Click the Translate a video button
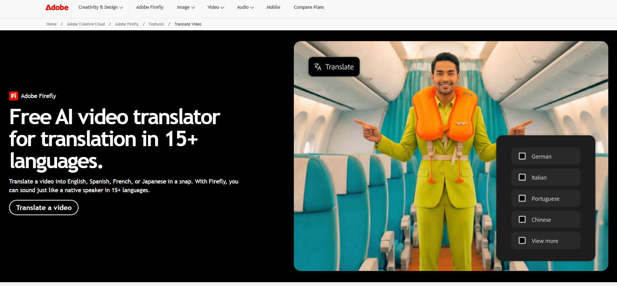Viewport: 617px width, 286px height. tap(44, 208)
